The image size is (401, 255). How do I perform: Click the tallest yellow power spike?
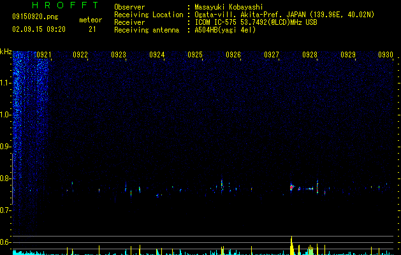point(291,245)
